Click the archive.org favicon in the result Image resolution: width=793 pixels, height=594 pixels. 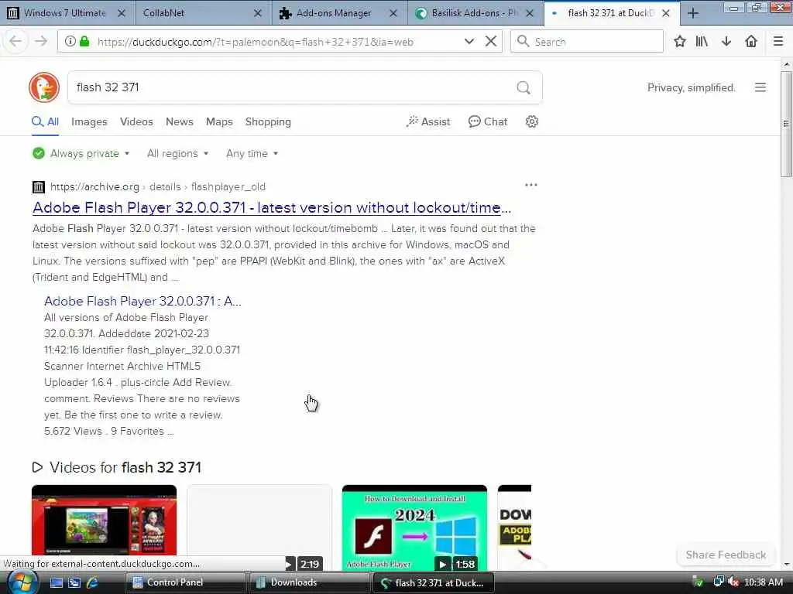39,187
